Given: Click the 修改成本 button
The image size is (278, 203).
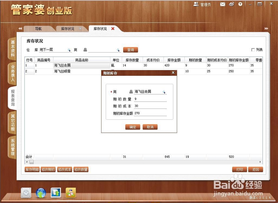Looking at the screenshot, I should tap(64, 169).
